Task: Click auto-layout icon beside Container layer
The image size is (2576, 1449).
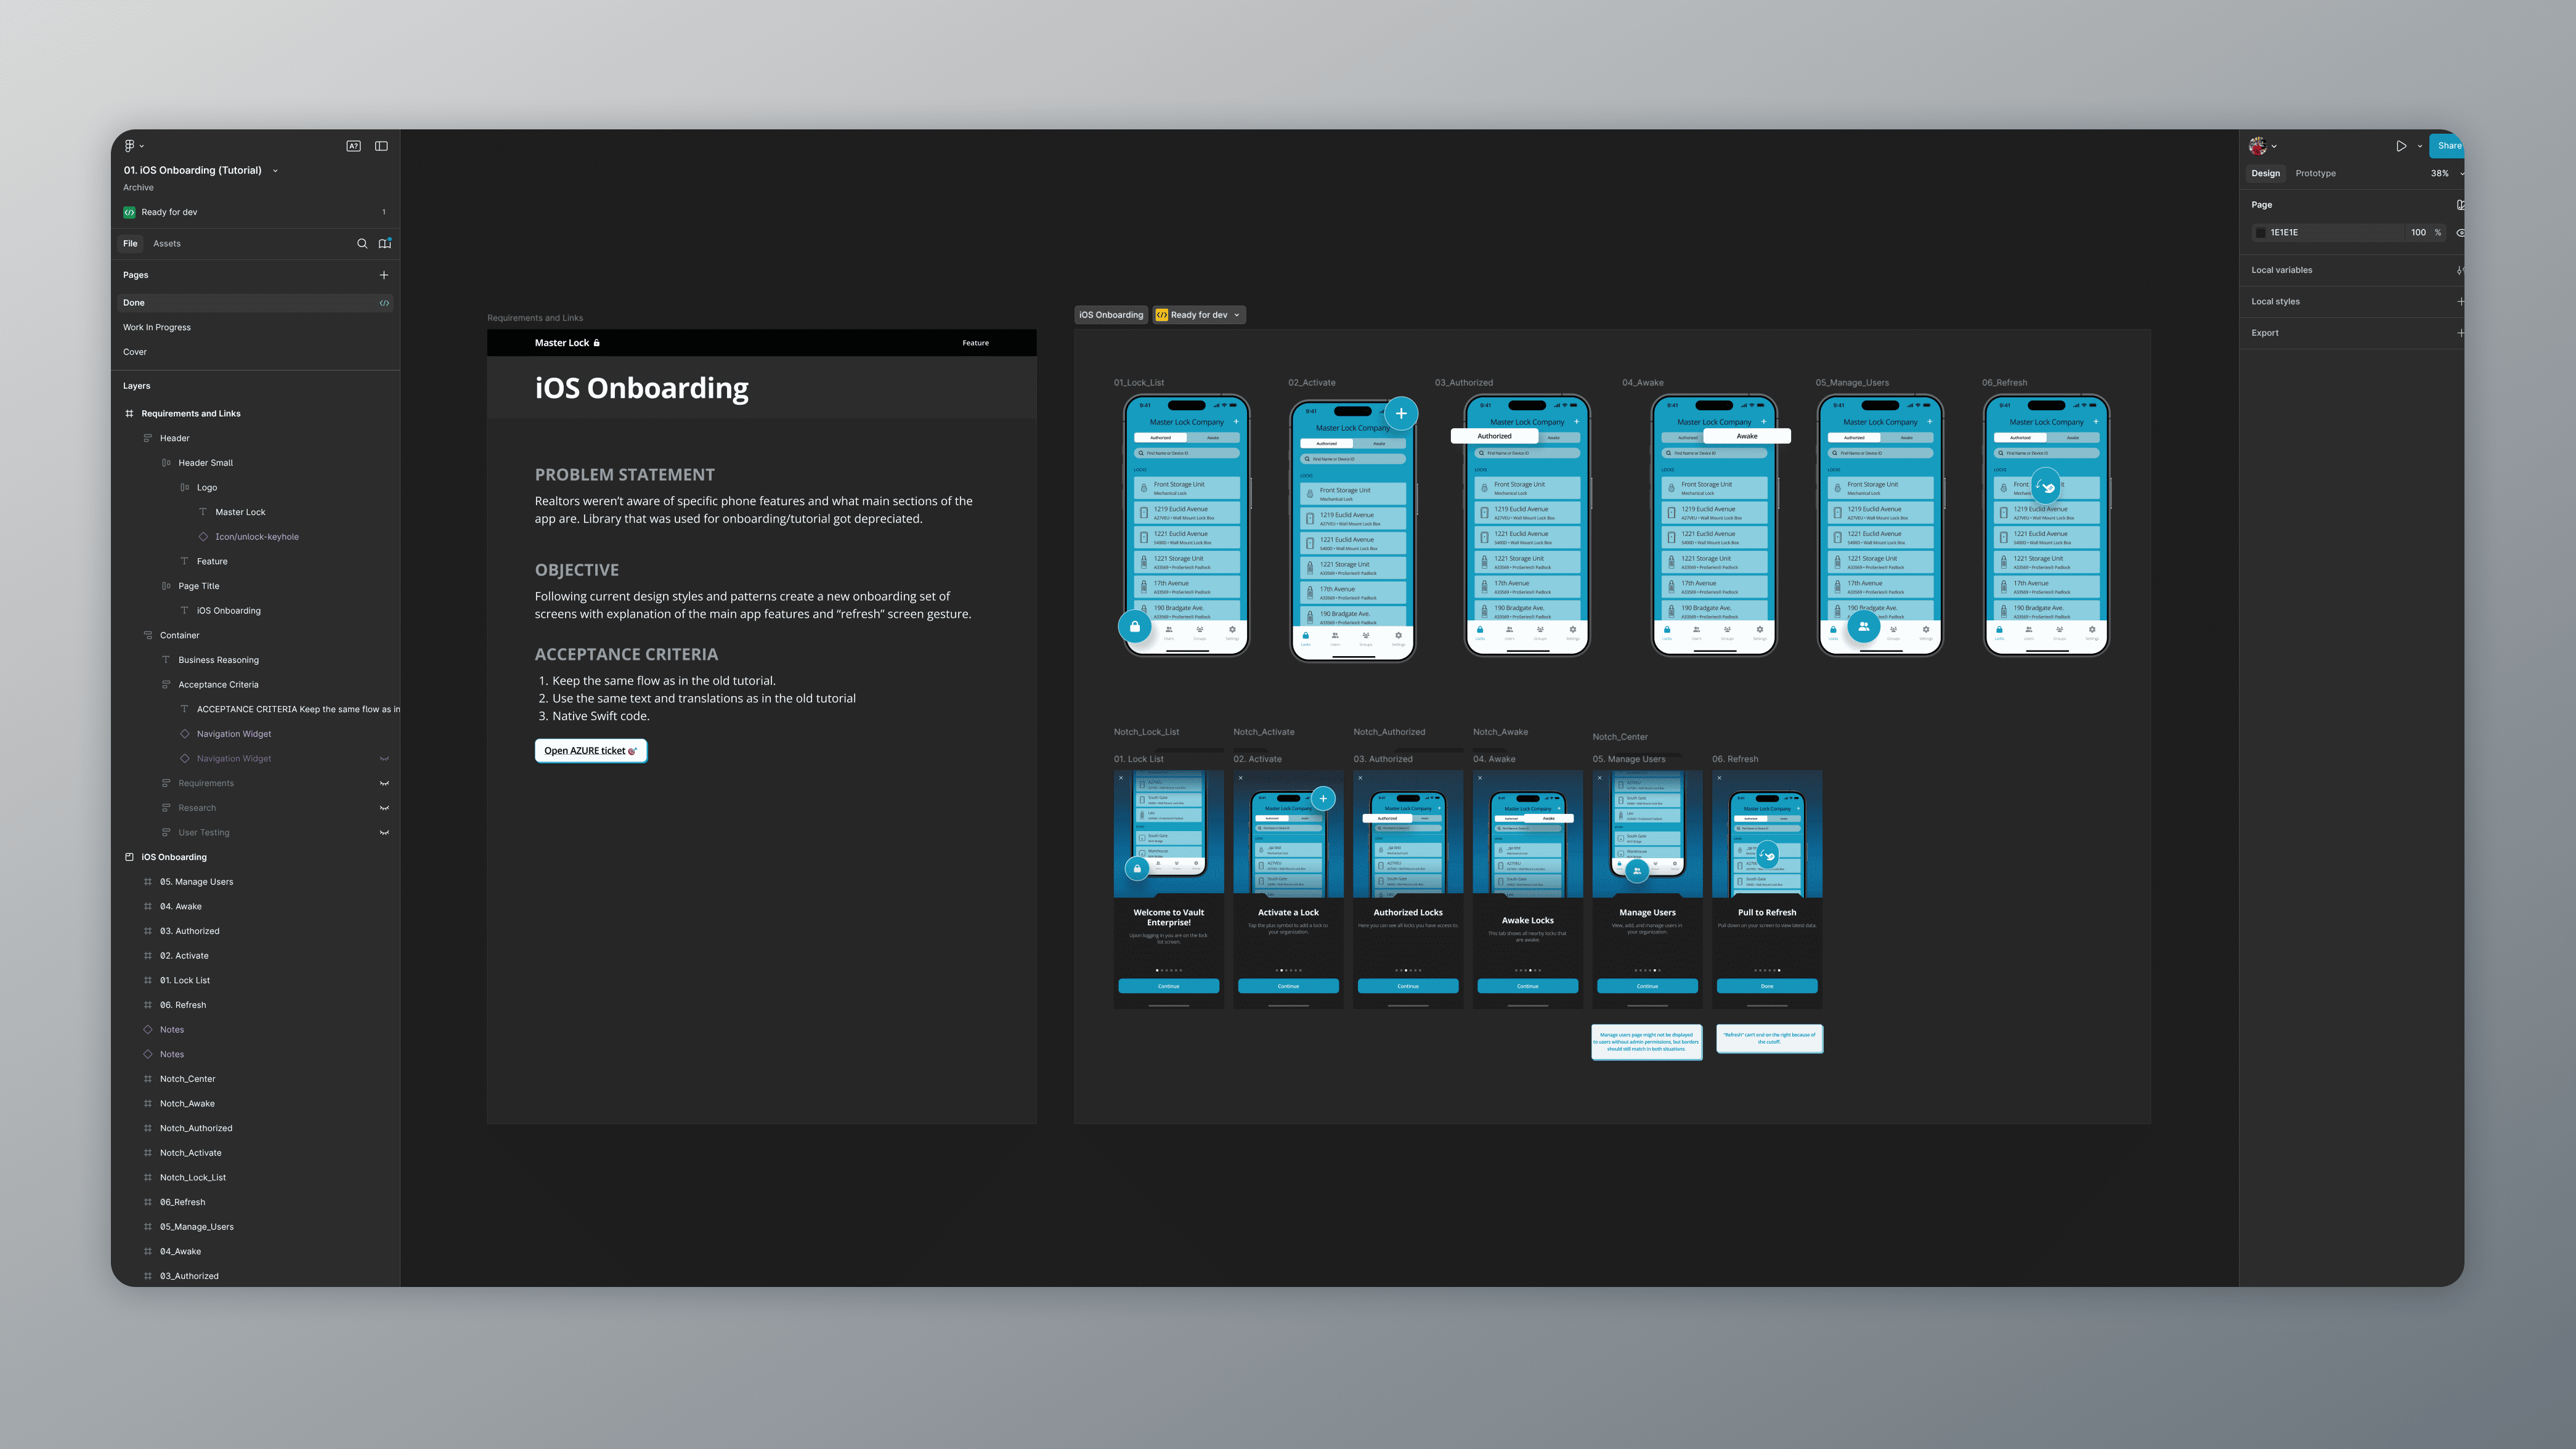Action: tap(148, 635)
